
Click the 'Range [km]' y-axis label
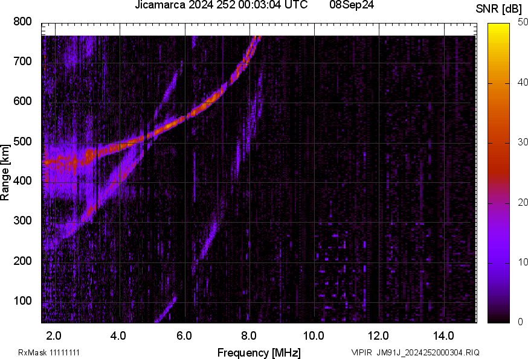tap(5, 173)
